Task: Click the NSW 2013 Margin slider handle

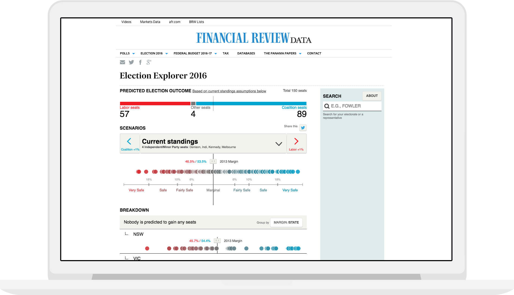Action: click(x=217, y=241)
